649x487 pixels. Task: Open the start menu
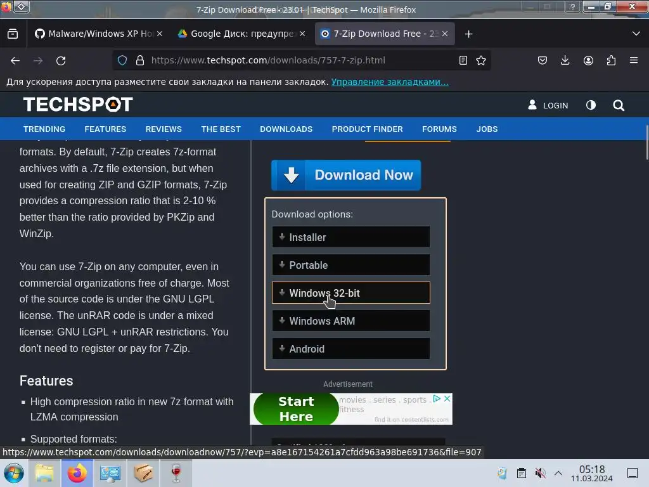tap(14, 473)
